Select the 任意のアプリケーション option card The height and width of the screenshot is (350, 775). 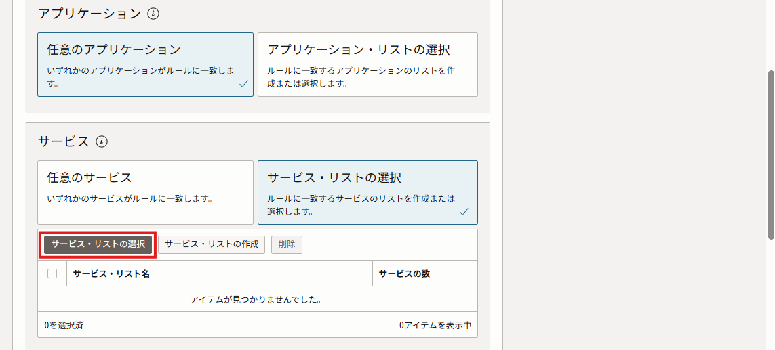[x=145, y=64]
